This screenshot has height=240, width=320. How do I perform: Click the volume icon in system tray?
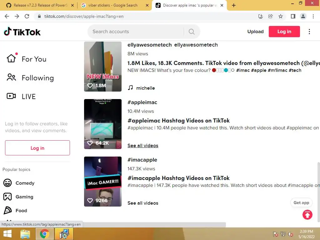coord(291,234)
